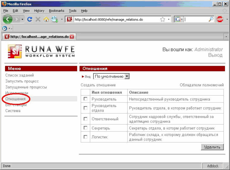This screenshot has width=230, height=170.
Task: Click the Описание column header
Action: coord(139,92)
